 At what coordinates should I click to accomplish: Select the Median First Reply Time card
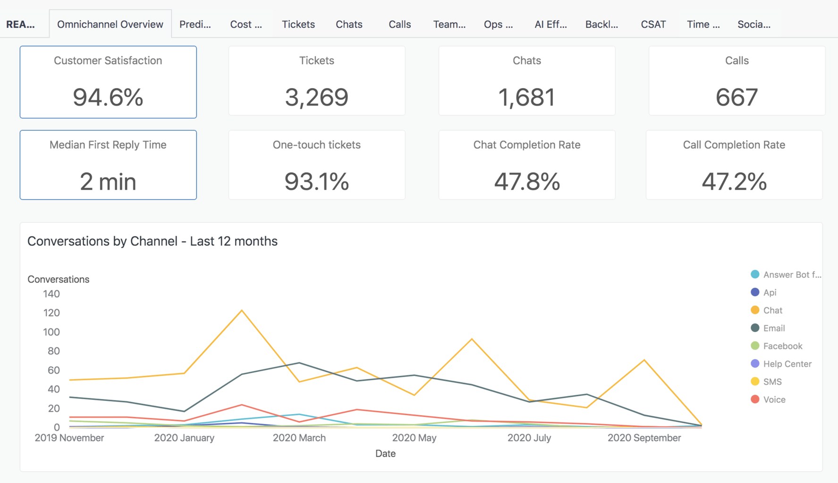click(108, 165)
